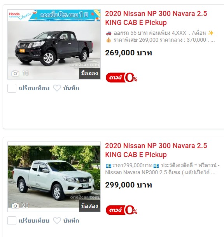Open white Nissan Navara listing title

coord(156,150)
